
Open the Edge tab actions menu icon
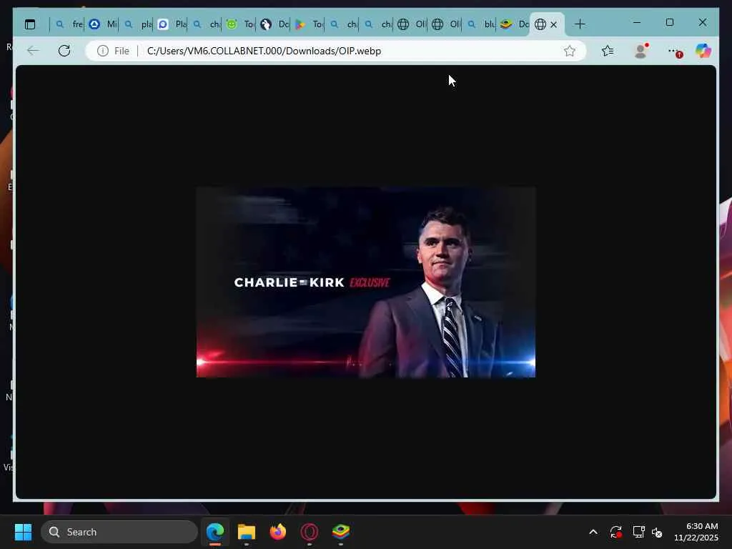pyautogui.click(x=30, y=24)
